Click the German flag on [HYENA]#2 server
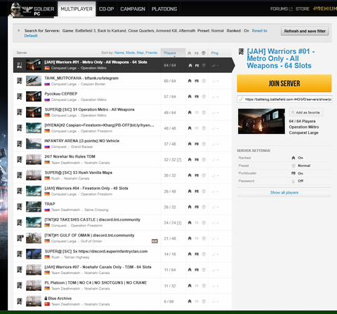The height and width of the screenshot is (314, 337). click(x=47, y=131)
